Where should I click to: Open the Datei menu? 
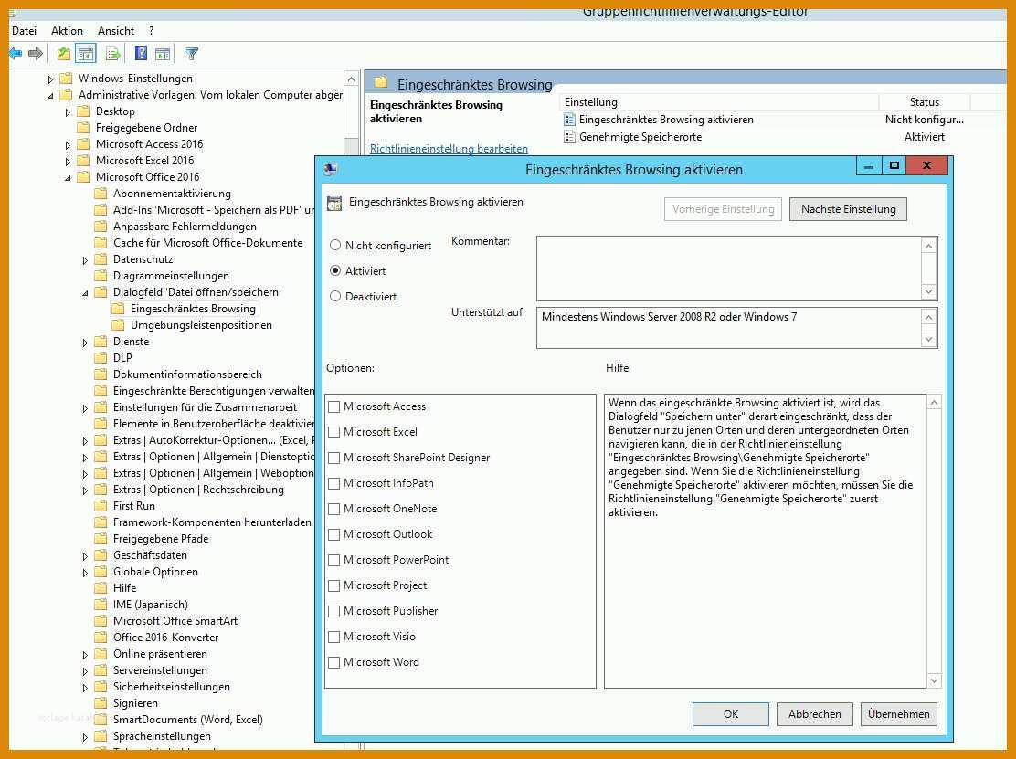(24, 30)
